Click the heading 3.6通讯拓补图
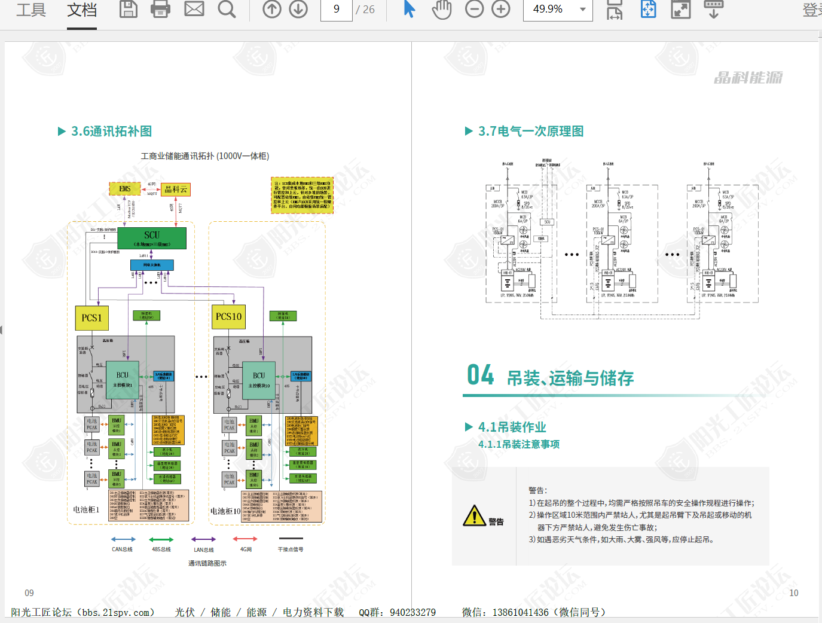This screenshot has width=822, height=623. (x=111, y=132)
